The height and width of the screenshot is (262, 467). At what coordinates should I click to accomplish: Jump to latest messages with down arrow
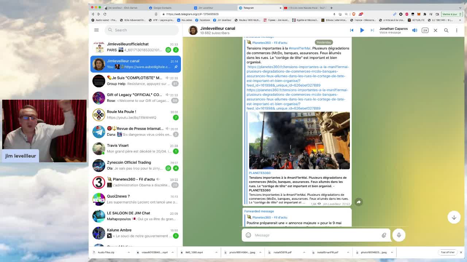pyautogui.click(x=454, y=217)
